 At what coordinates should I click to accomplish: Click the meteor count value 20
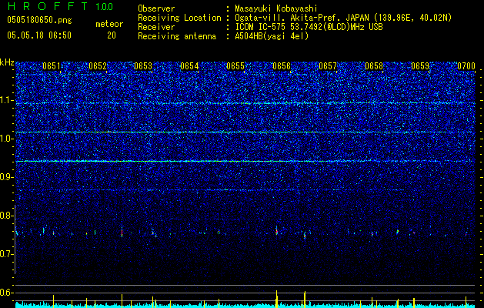(112, 35)
